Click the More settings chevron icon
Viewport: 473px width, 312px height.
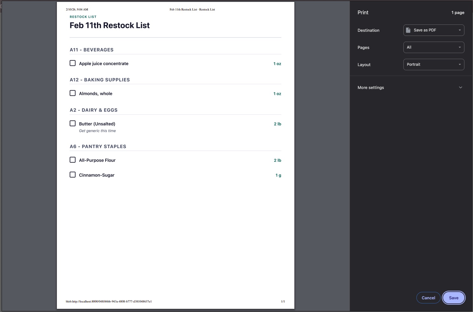coord(460,87)
